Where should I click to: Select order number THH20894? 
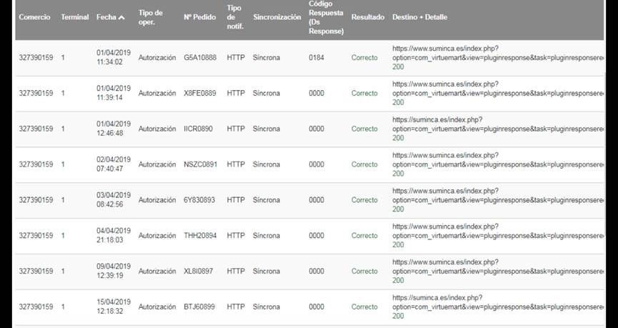pyautogui.click(x=200, y=235)
